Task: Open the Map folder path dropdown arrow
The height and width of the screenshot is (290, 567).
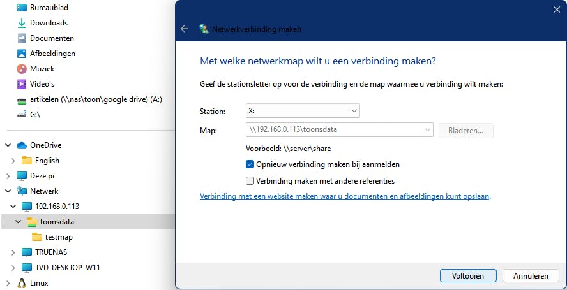Action: (427, 130)
